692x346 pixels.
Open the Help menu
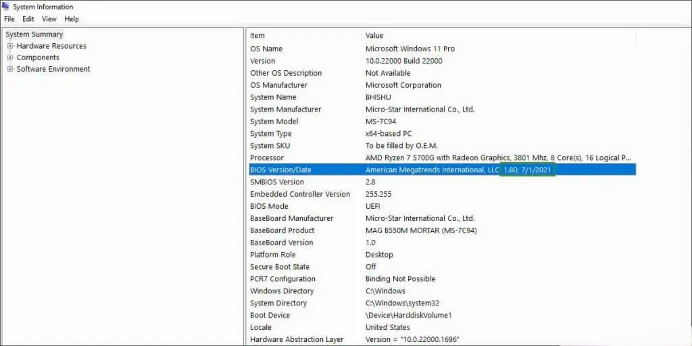click(72, 19)
